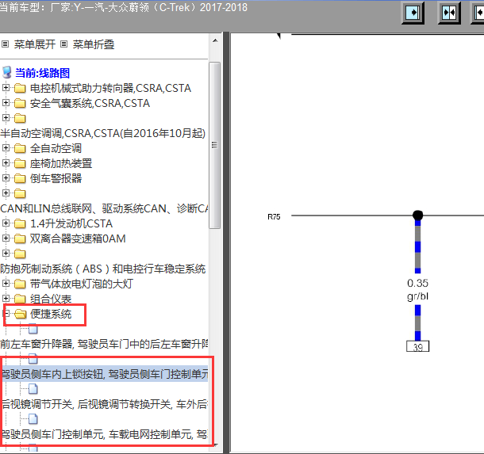Select the 电控机械式助力转向器,CSRA,CSTA label
484x454 pixels.
(x=110, y=88)
